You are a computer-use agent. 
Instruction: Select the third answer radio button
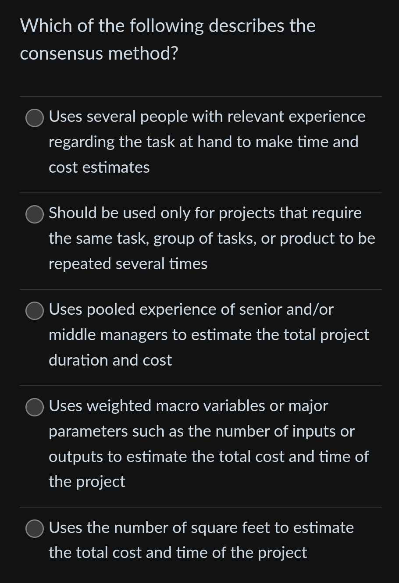(34, 311)
